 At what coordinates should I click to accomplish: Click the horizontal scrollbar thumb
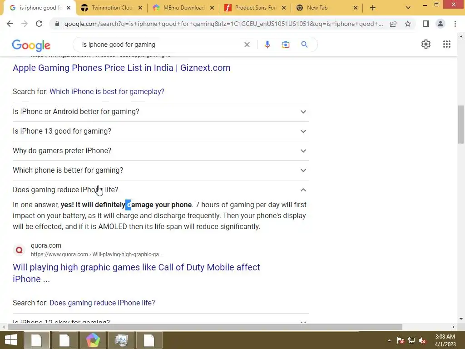[x=205, y=327]
